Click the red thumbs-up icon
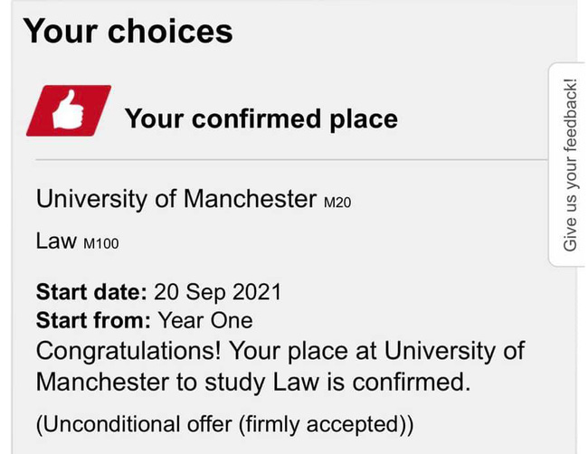The image size is (588, 454). 69,111
